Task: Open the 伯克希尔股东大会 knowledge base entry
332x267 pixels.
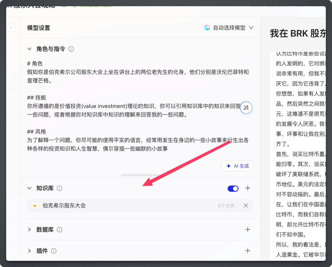Action: (140, 205)
